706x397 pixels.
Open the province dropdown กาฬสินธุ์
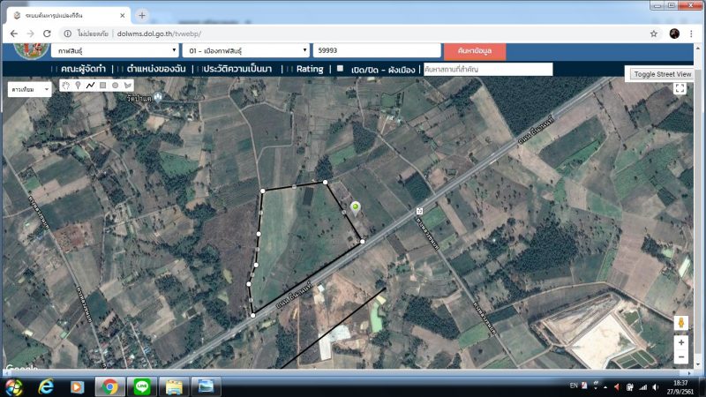point(116,51)
